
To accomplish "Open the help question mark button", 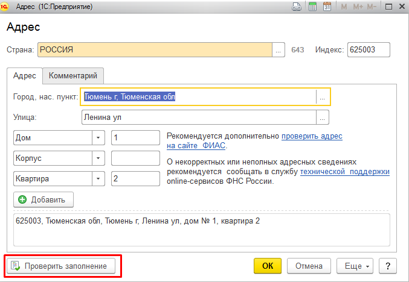I will 387,266.
